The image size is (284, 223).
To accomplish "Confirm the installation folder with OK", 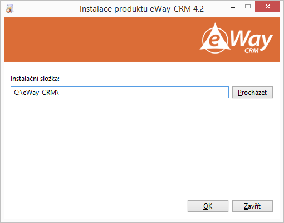I will (x=208, y=206).
